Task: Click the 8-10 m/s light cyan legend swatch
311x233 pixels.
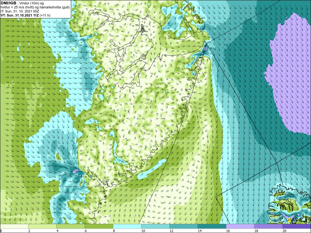Action: pos(127,226)
